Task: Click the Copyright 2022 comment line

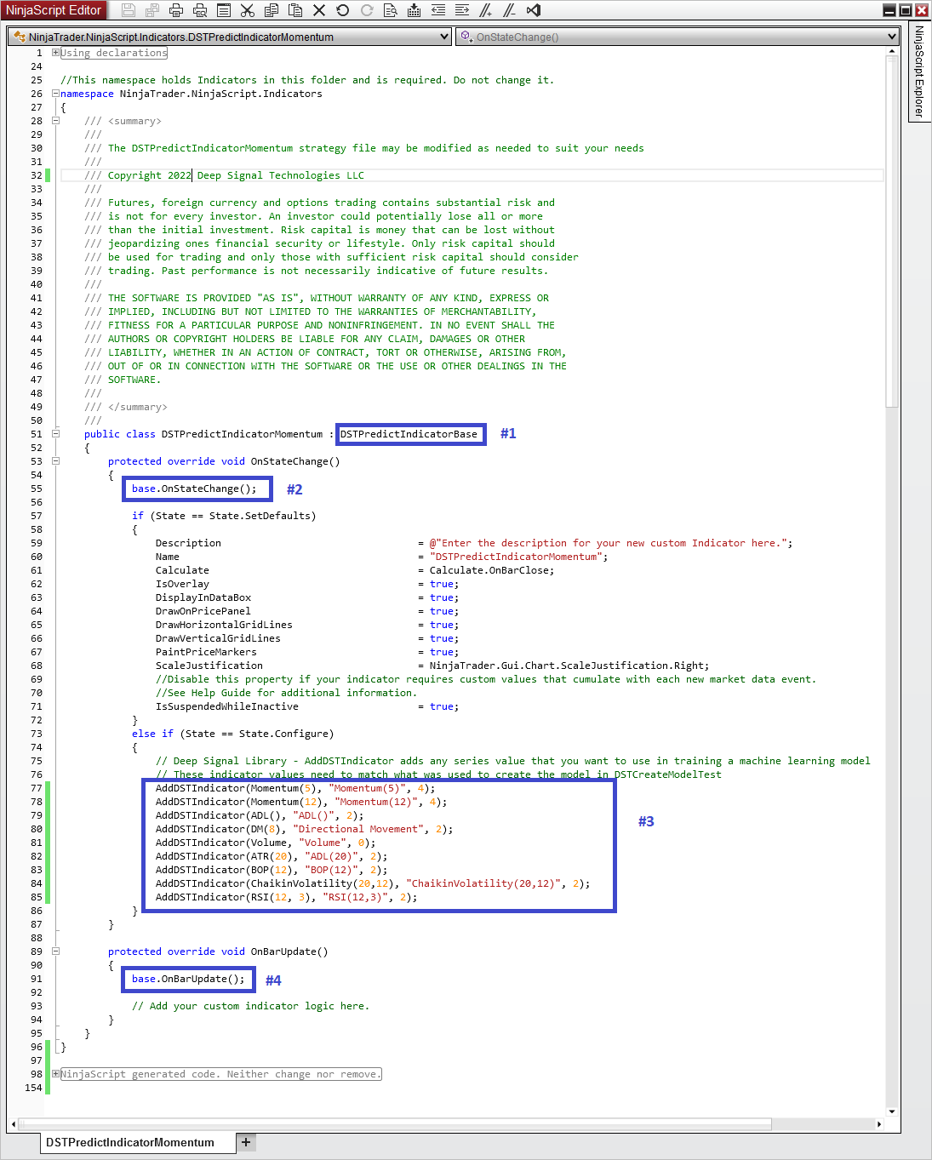Action: coord(224,175)
